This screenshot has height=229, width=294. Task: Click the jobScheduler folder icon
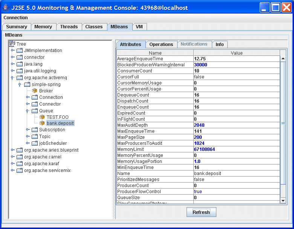click(x=35, y=143)
